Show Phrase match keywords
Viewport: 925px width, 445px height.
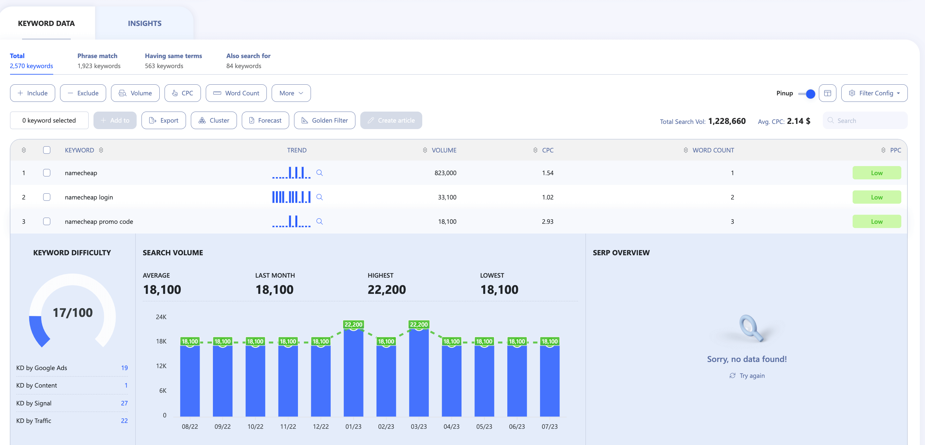pos(99,61)
